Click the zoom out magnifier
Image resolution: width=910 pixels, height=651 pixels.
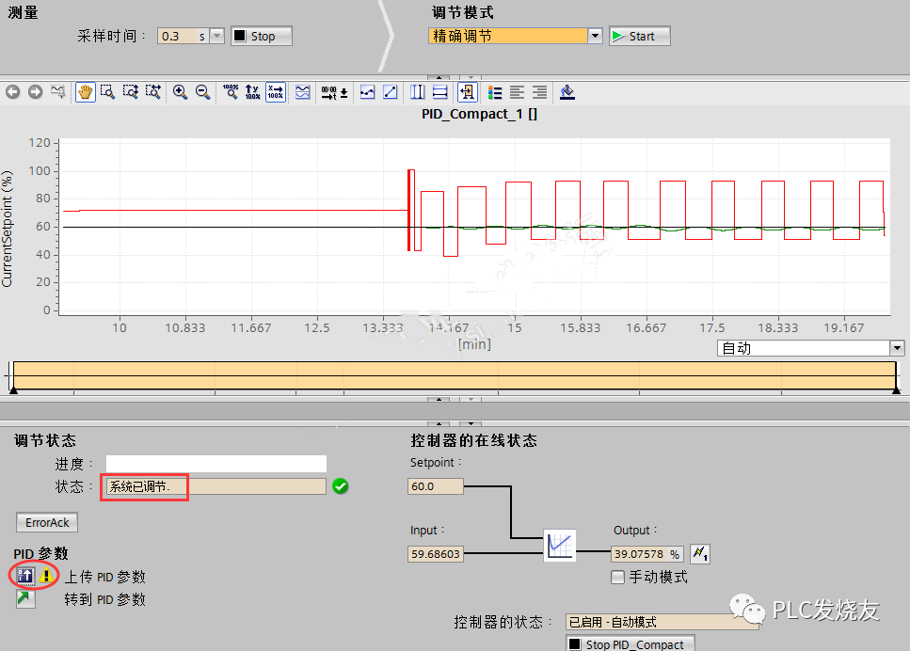202,91
